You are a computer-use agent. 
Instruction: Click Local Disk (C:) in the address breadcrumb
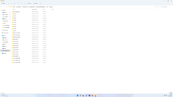19,7
